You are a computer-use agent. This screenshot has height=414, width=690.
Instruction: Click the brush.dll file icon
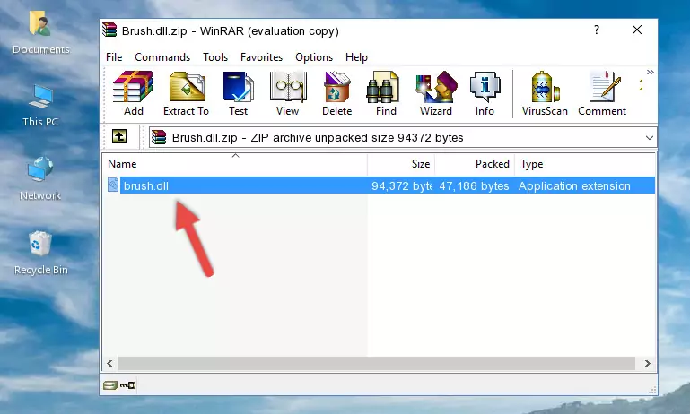point(113,185)
